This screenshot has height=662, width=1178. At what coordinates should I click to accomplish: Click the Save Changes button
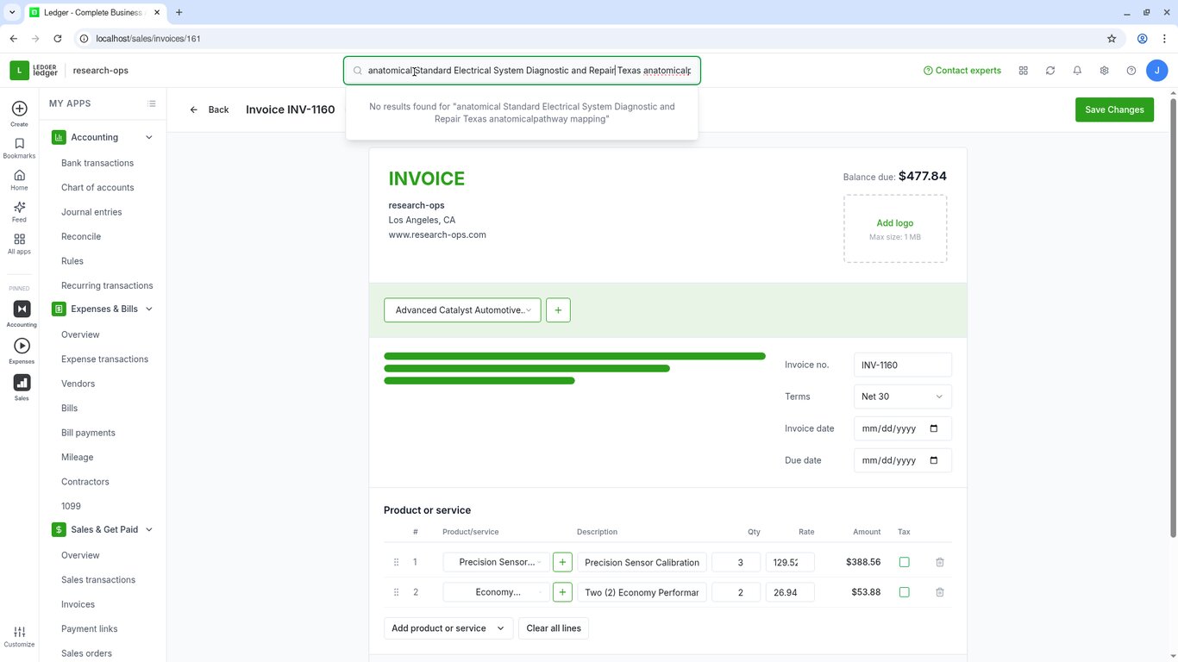coord(1114,109)
